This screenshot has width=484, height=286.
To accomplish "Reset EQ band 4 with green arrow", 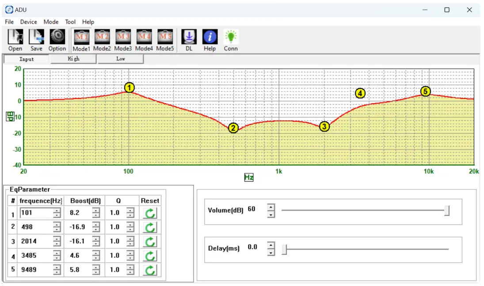I will pos(150,256).
